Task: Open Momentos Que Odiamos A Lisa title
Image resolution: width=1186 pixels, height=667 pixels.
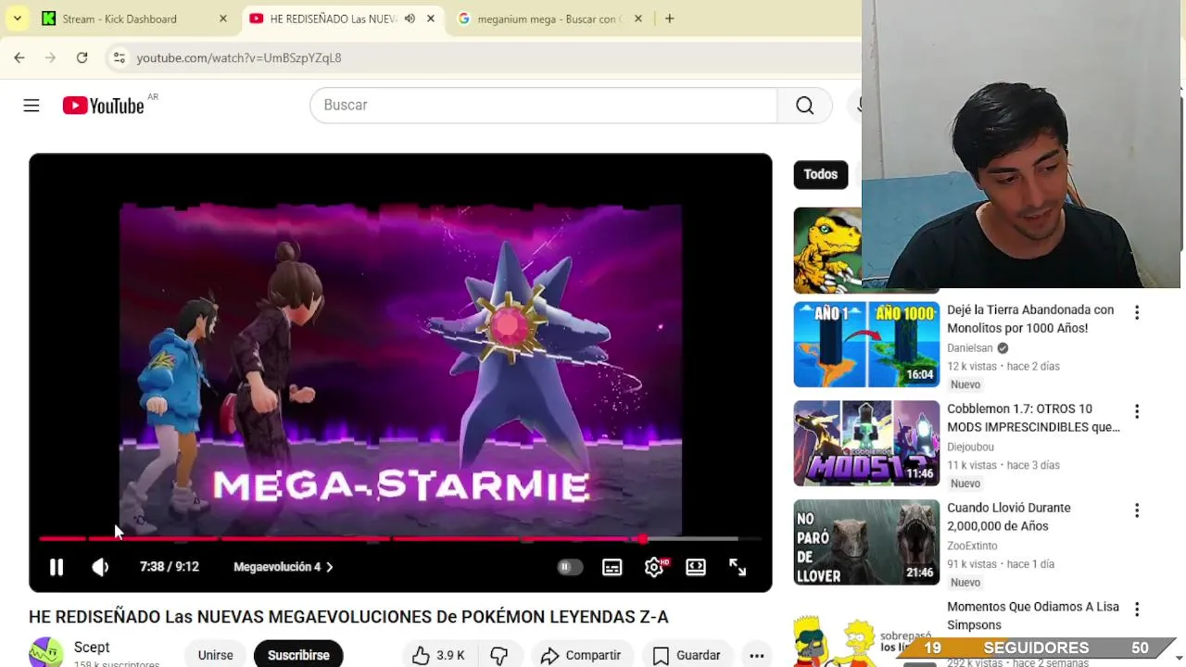Action: tap(1033, 616)
